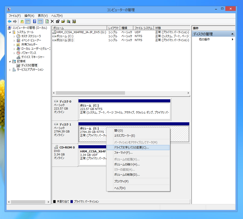Collapse the ディスクの管理 actions section arrow
The width and height of the screenshot is (243, 219).
(232, 34)
